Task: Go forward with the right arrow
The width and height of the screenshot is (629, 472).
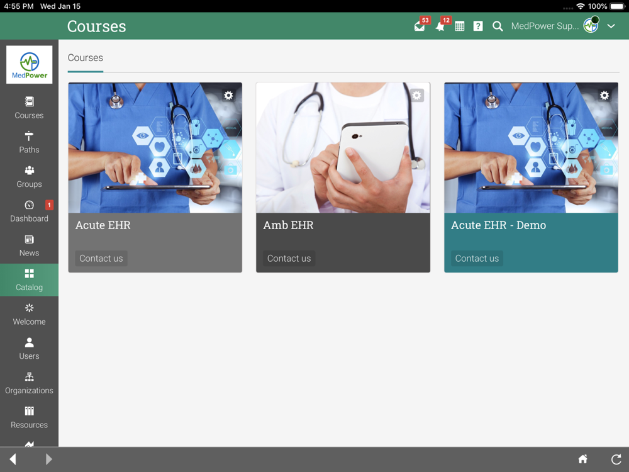Action: (x=49, y=459)
